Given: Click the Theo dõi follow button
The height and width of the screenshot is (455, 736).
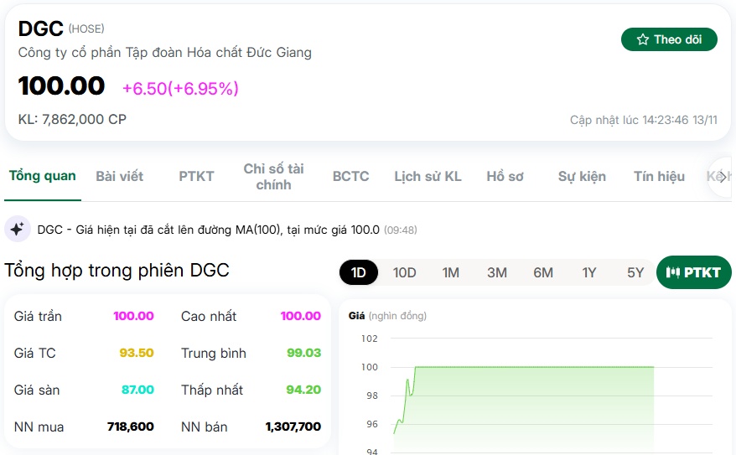Looking at the screenshot, I should (x=669, y=39).
